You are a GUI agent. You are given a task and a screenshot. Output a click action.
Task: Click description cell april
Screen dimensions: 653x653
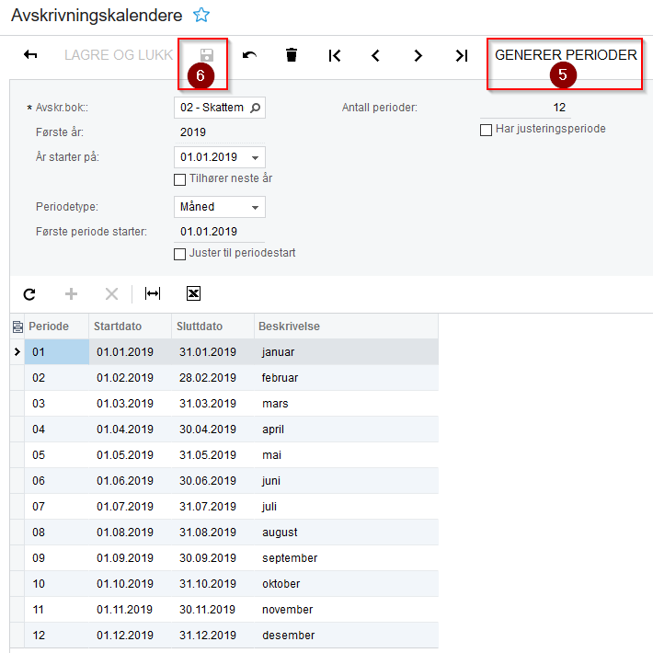tap(346, 430)
